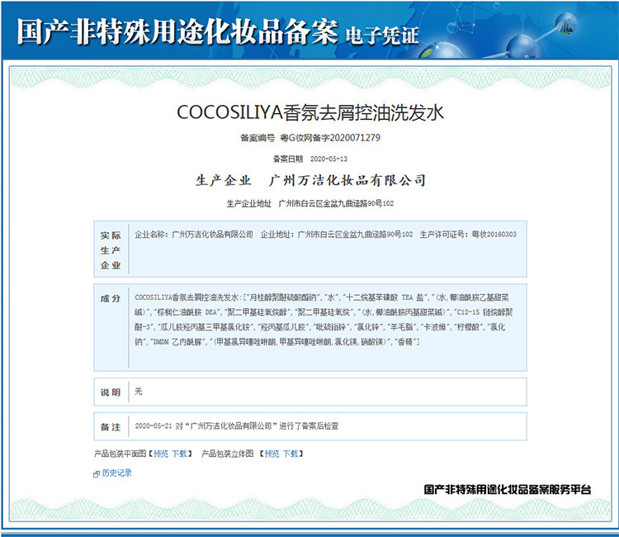Click the record number 粤G妆网备字2020071279
619x537 pixels.
click(330, 137)
